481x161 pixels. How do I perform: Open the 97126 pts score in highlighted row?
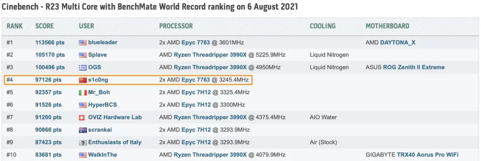49,80
